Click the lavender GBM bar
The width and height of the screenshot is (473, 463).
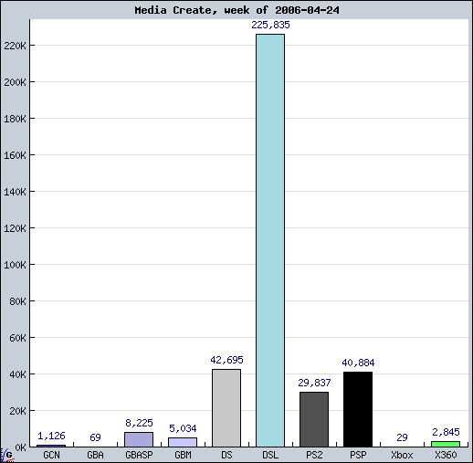[x=183, y=442]
